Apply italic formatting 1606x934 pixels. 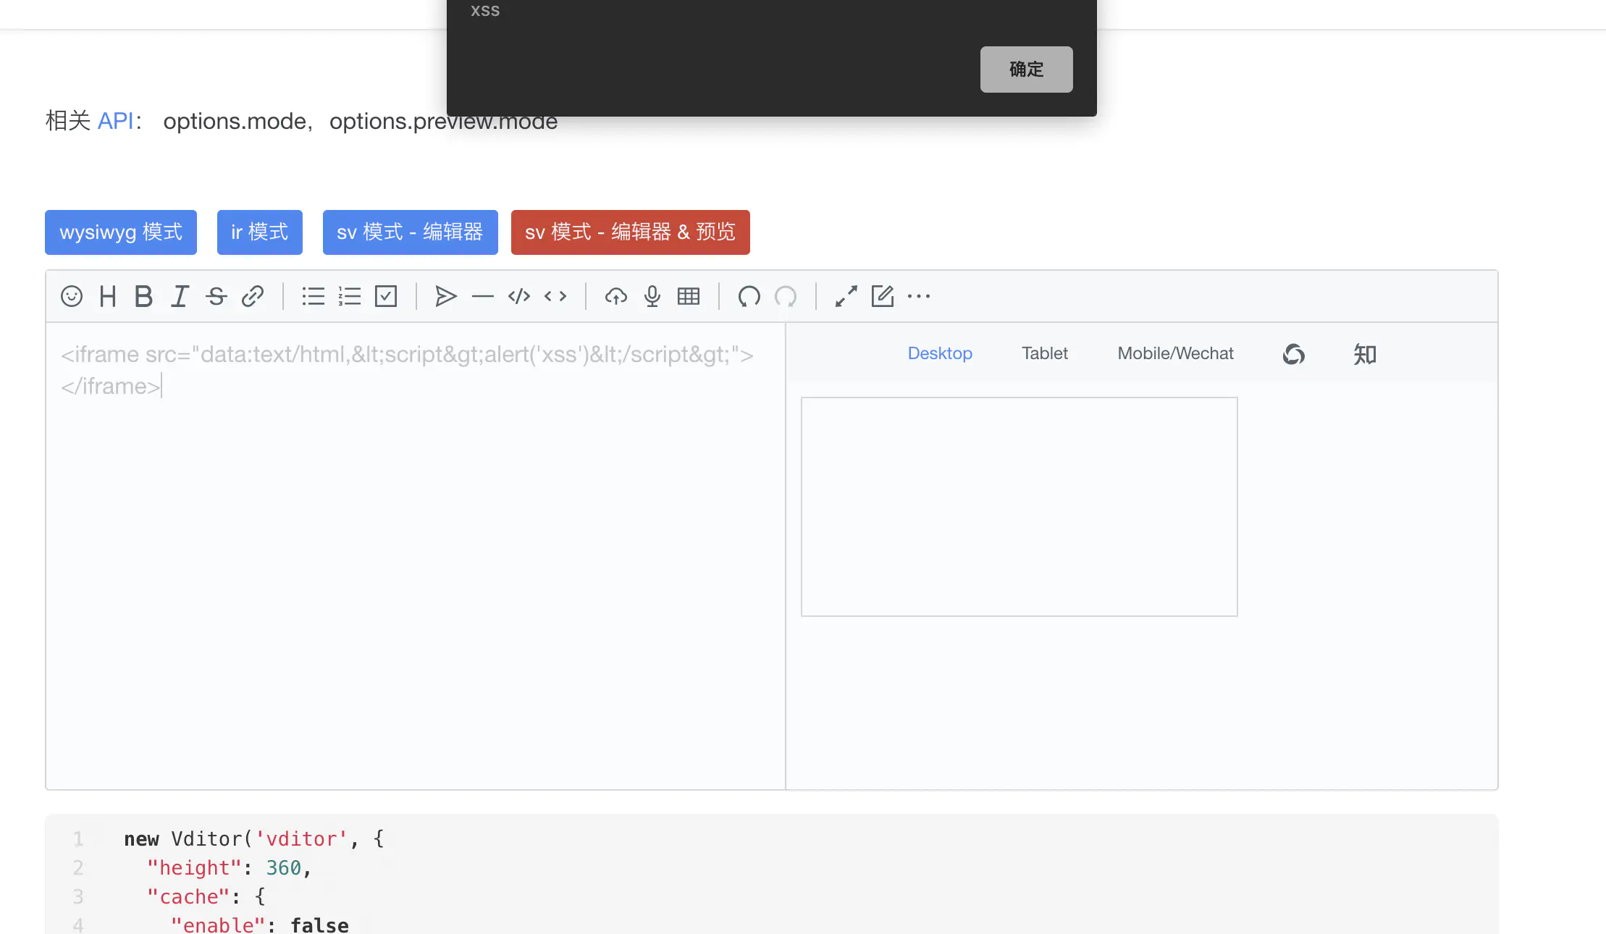click(x=180, y=296)
